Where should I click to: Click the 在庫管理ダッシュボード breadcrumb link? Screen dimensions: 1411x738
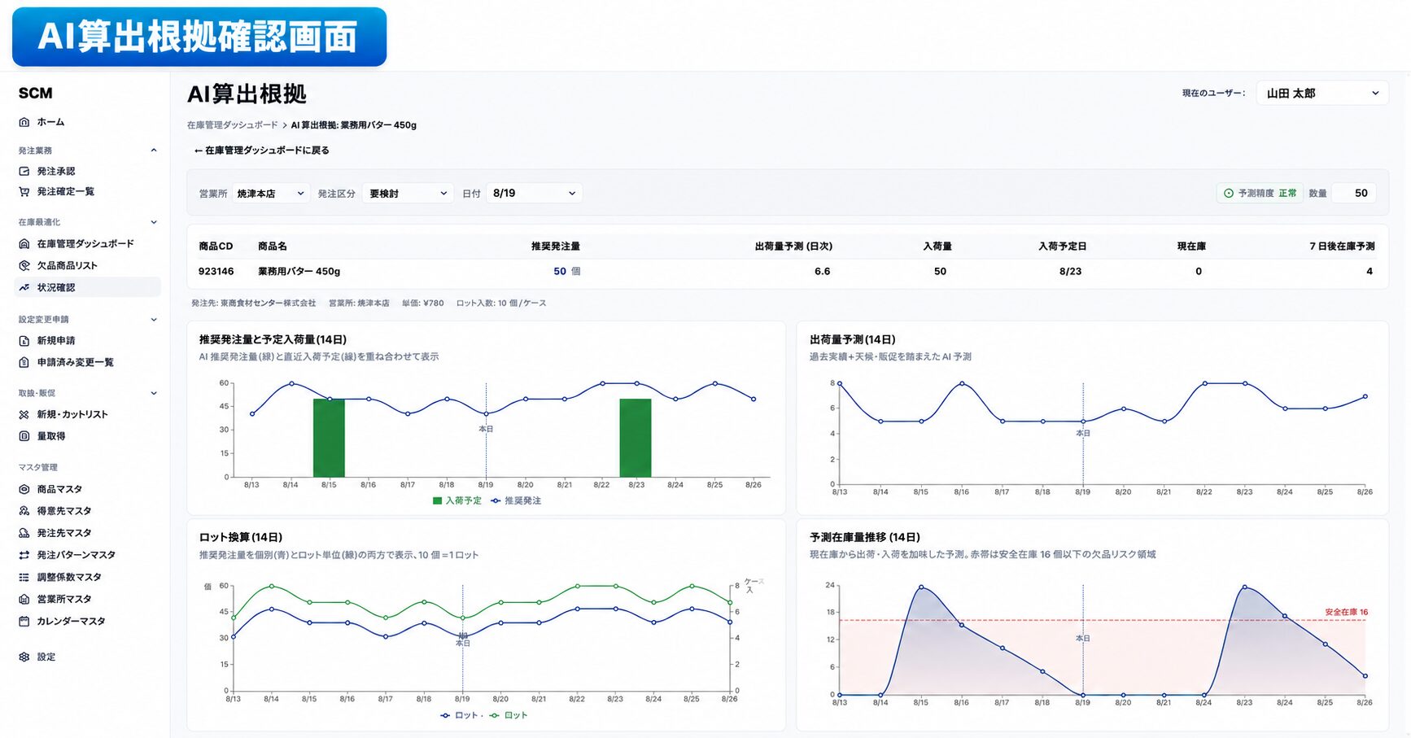pos(233,125)
